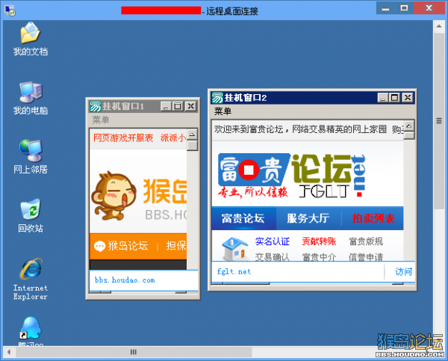Viewport: 448px width, 361px height.
Task: Open the 腾讯QQ penguin shortcut icon
Action: click(x=31, y=328)
